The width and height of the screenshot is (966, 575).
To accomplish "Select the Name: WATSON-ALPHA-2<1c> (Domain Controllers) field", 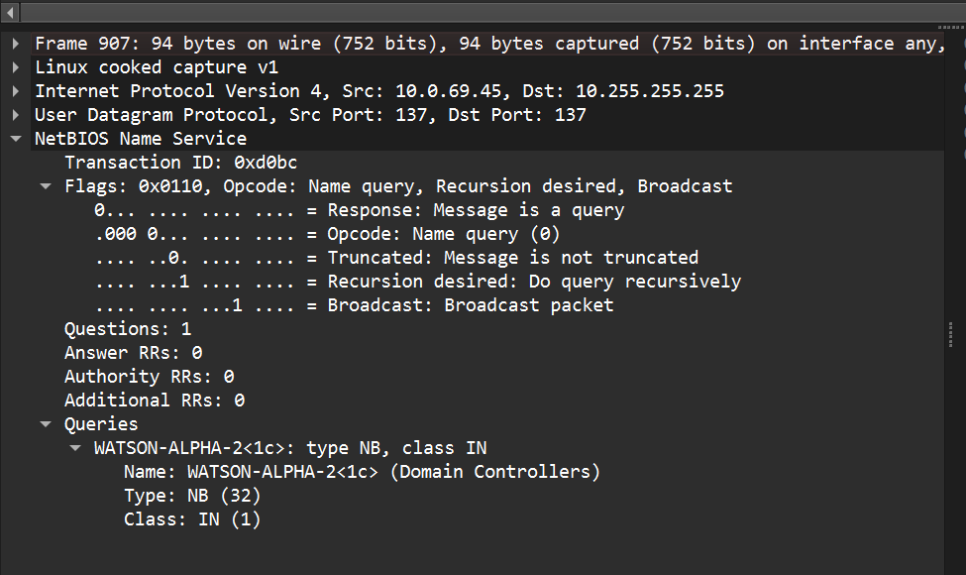I will tap(362, 472).
